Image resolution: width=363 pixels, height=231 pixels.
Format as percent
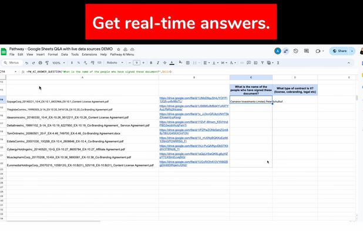coord(79,63)
